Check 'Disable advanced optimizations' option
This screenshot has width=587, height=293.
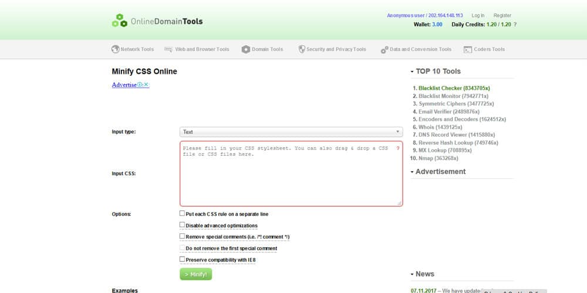coord(182,225)
